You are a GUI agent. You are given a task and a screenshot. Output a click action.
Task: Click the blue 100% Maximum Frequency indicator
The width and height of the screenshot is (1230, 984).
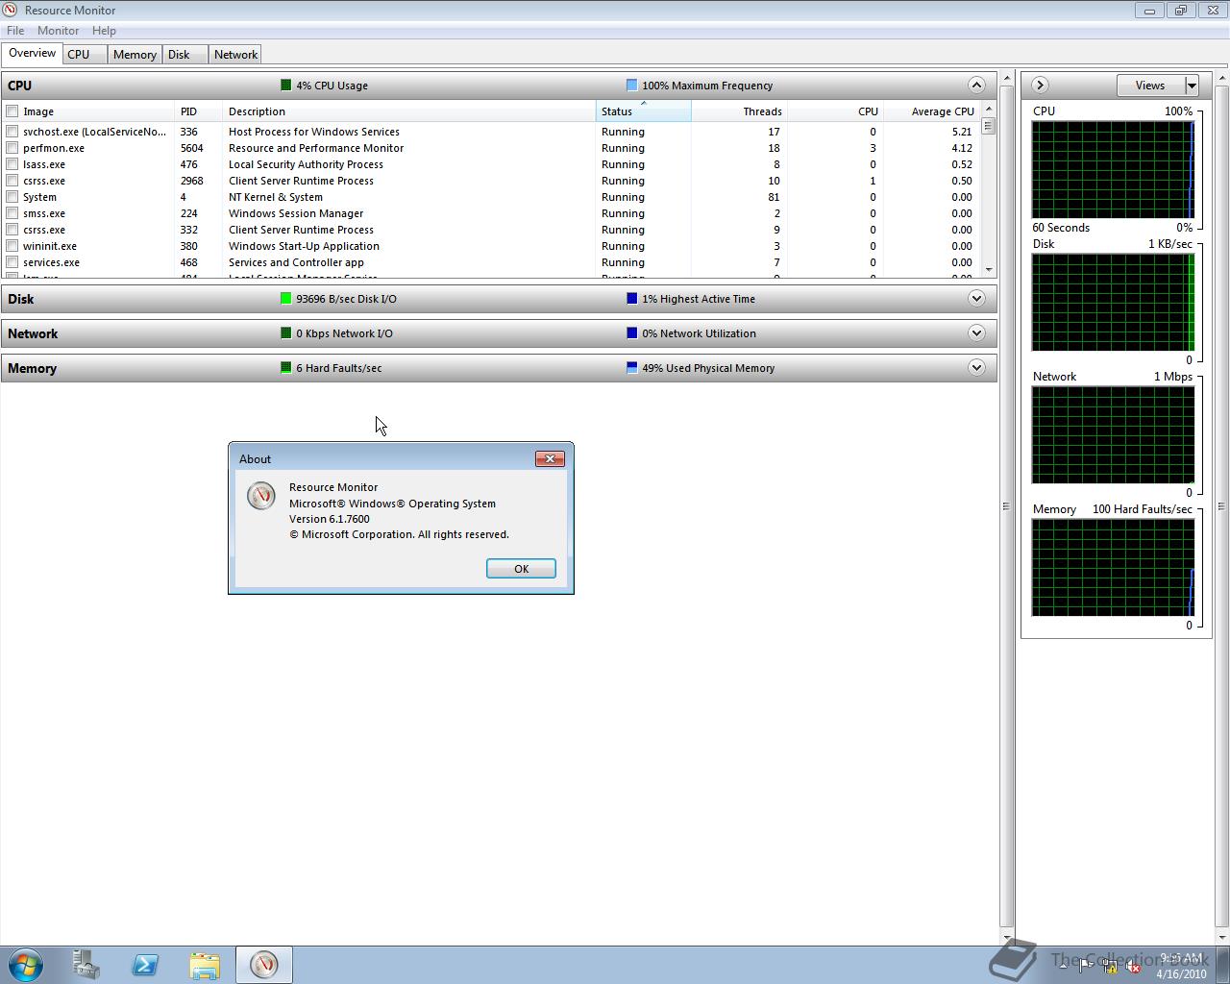click(x=631, y=86)
